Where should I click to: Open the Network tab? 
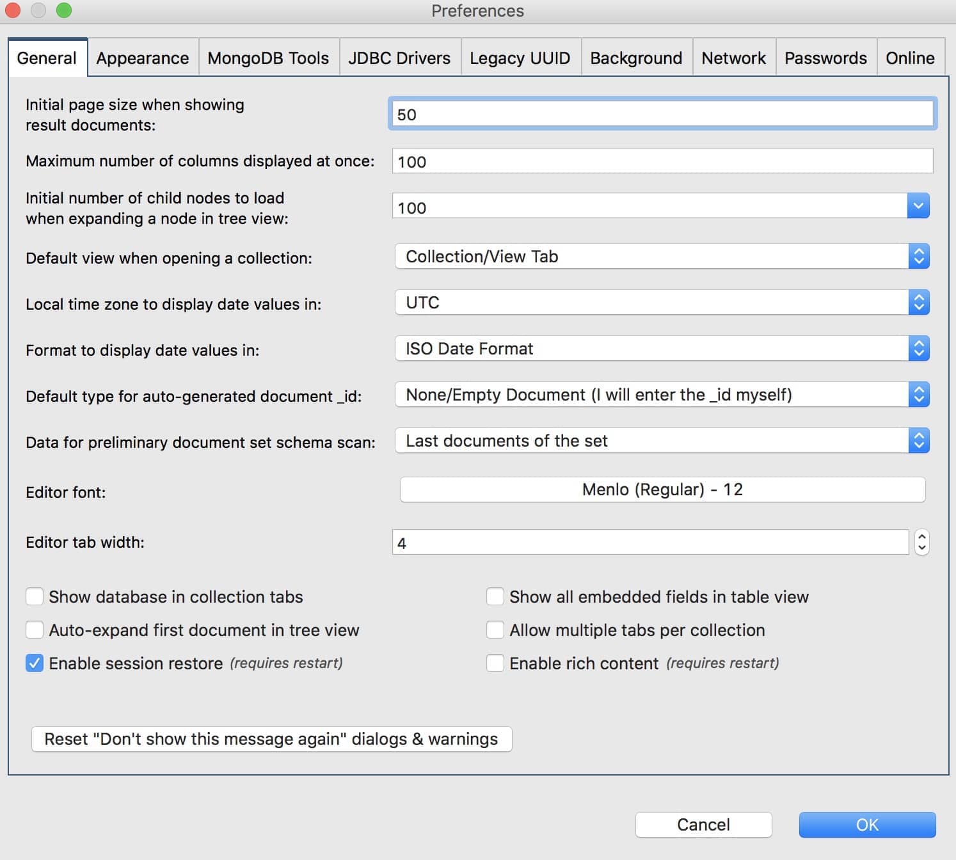(x=733, y=58)
